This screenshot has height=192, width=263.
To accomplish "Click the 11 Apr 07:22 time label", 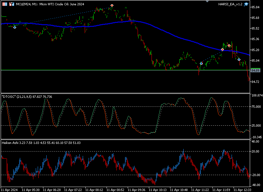I will click(73, 190).
